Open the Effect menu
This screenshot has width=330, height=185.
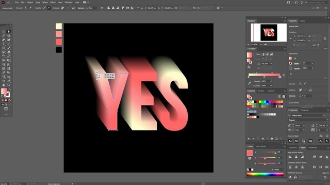point(53,3)
